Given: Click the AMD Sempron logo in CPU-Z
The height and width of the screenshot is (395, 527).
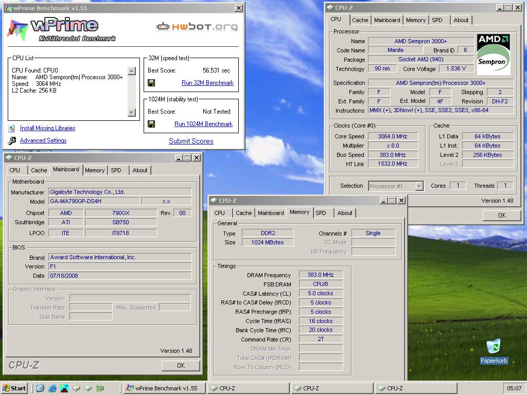Looking at the screenshot, I should pos(494,55).
